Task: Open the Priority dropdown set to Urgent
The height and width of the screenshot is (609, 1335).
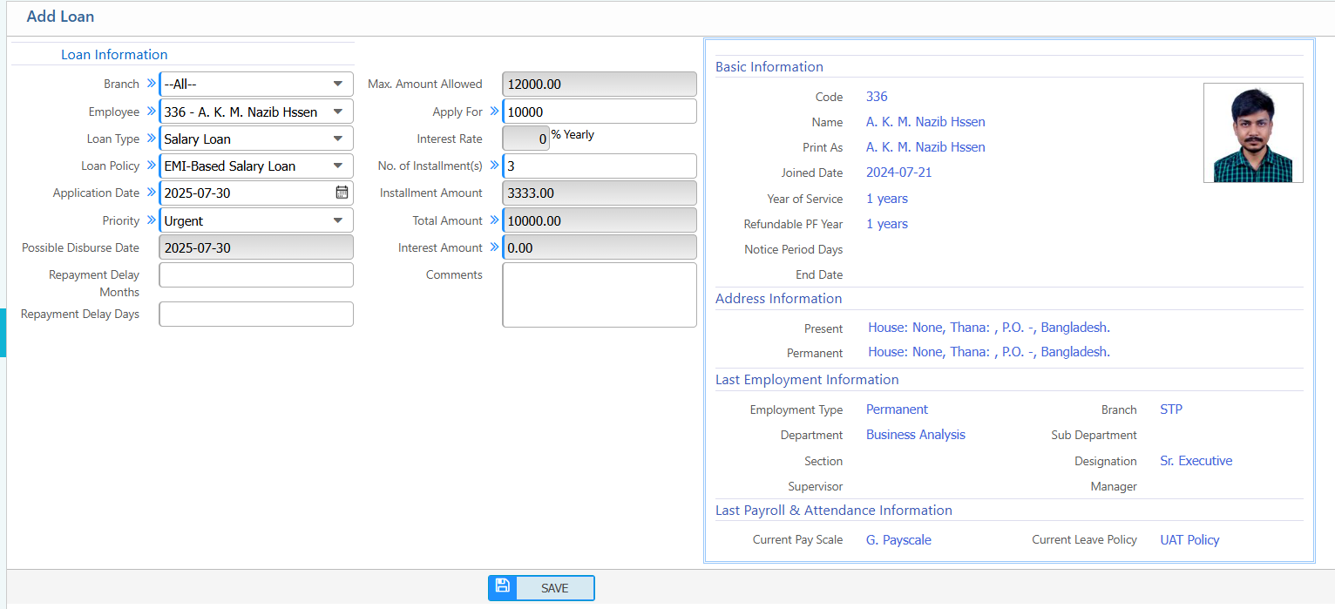Action: tap(256, 220)
